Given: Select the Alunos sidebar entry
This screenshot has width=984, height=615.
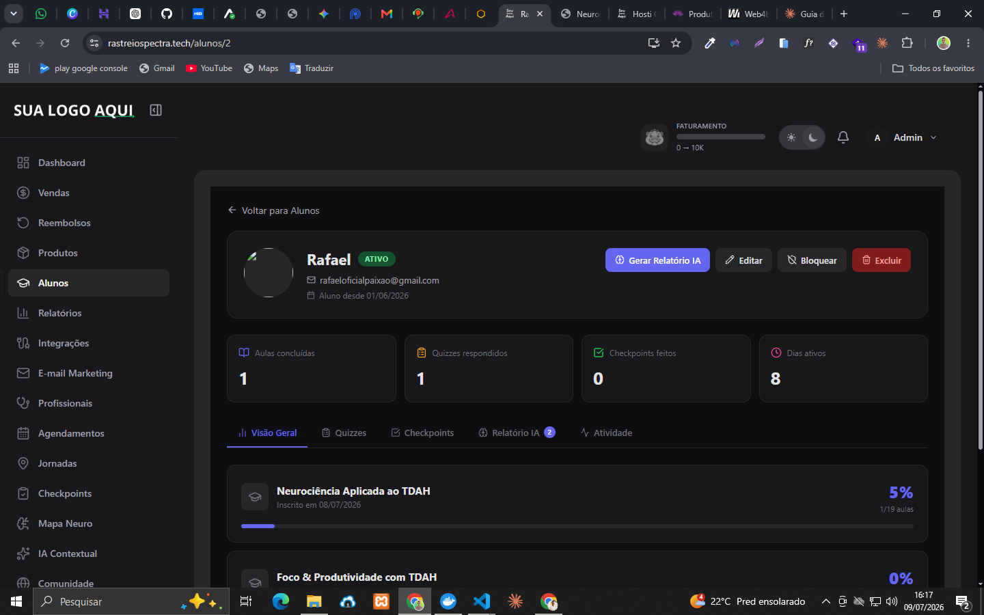Looking at the screenshot, I should pyautogui.click(x=89, y=283).
